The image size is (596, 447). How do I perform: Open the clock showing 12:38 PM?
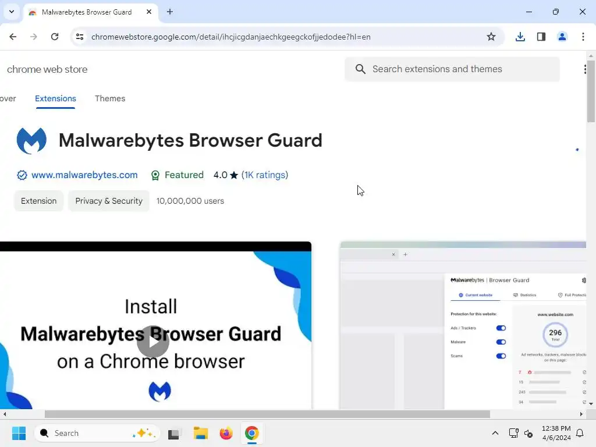click(x=556, y=433)
